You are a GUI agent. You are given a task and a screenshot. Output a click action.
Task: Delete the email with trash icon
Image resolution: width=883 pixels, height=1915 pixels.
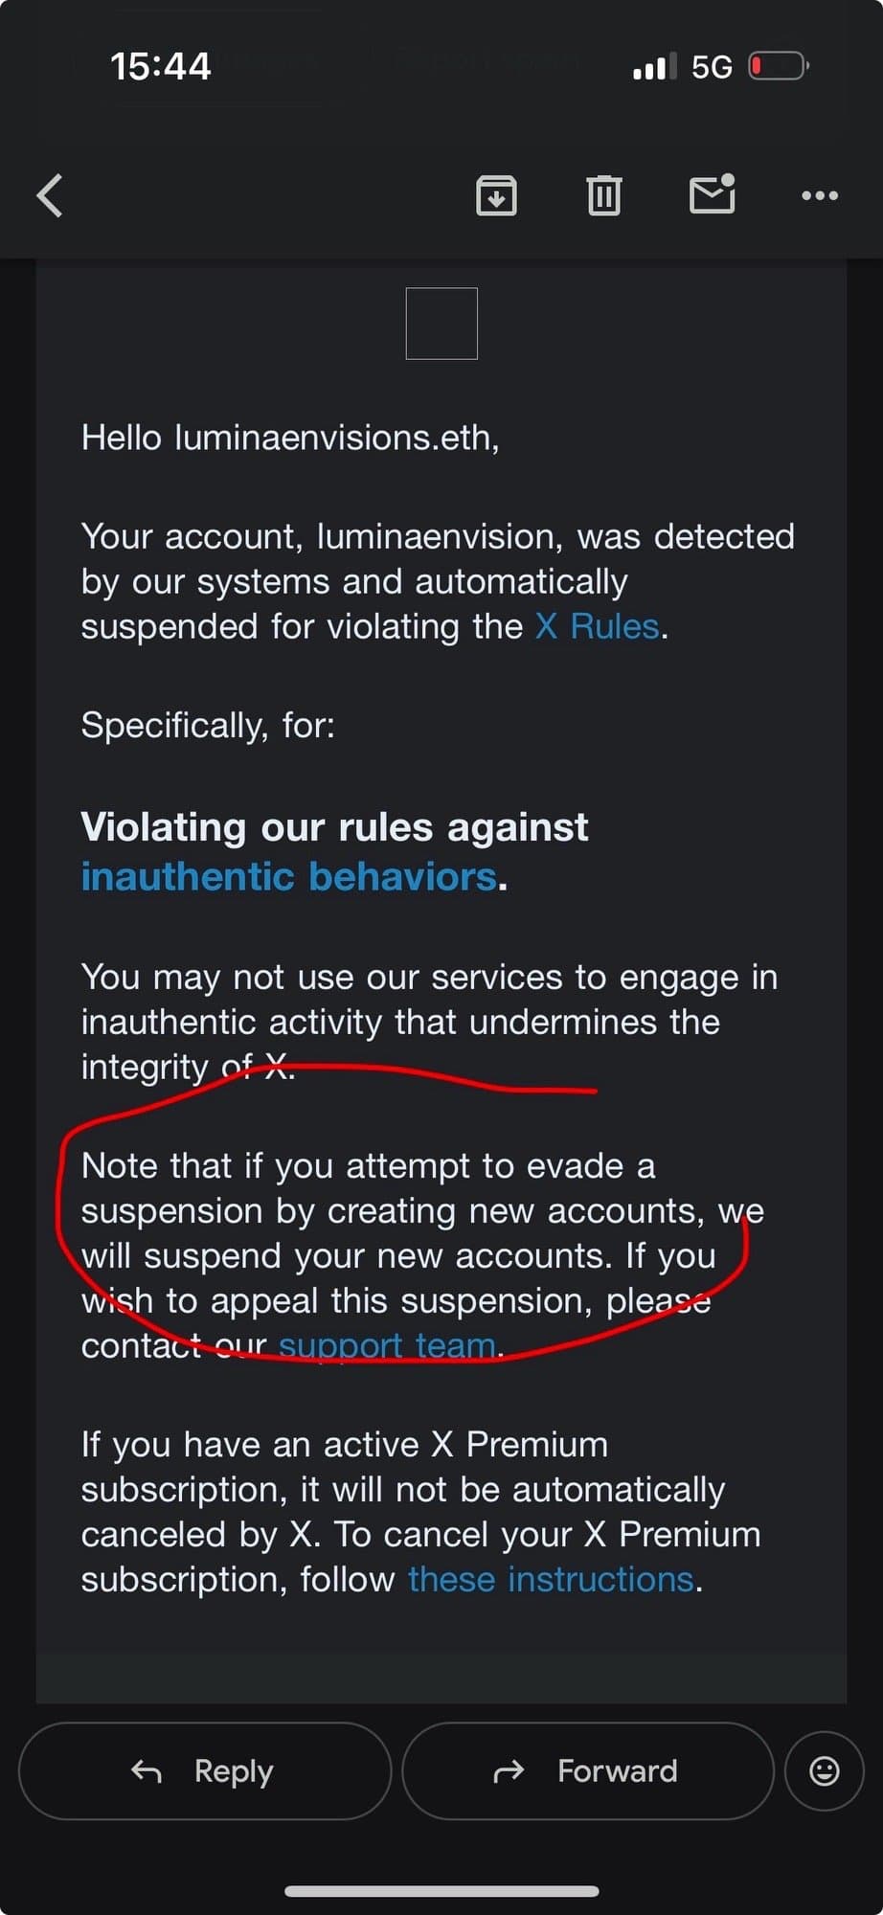pos(603,195)
